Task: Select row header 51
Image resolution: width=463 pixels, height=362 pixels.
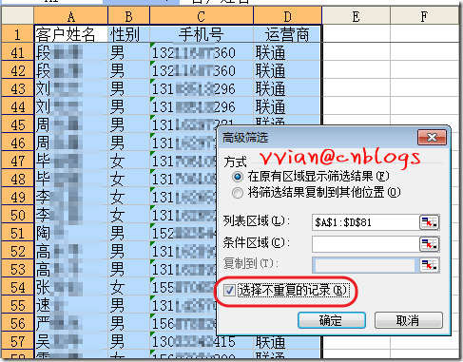Action: (18, 233)
